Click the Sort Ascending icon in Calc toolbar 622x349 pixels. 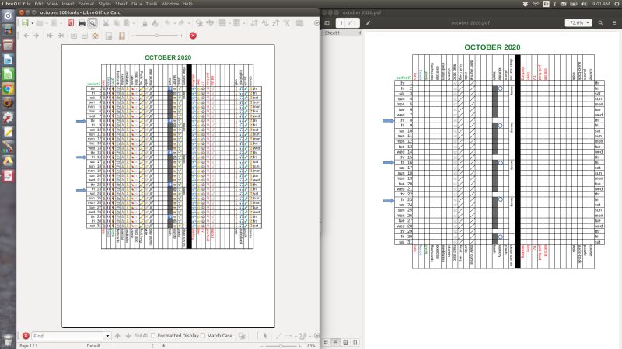265,23
